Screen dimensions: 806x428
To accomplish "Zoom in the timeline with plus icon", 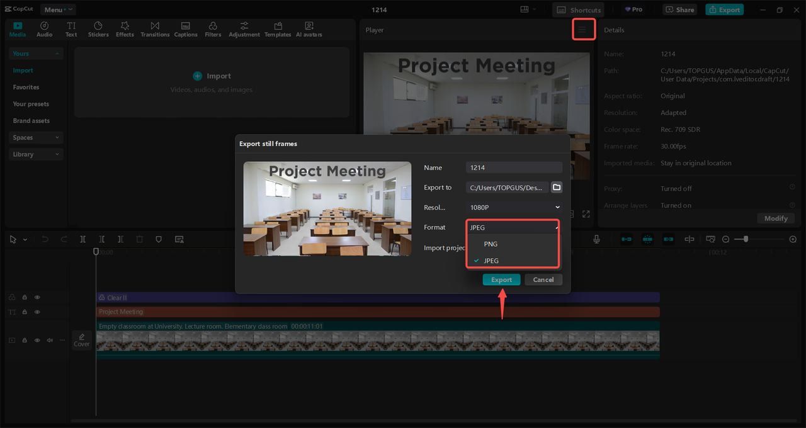I will pyautogui.click(x=793, y=239).
